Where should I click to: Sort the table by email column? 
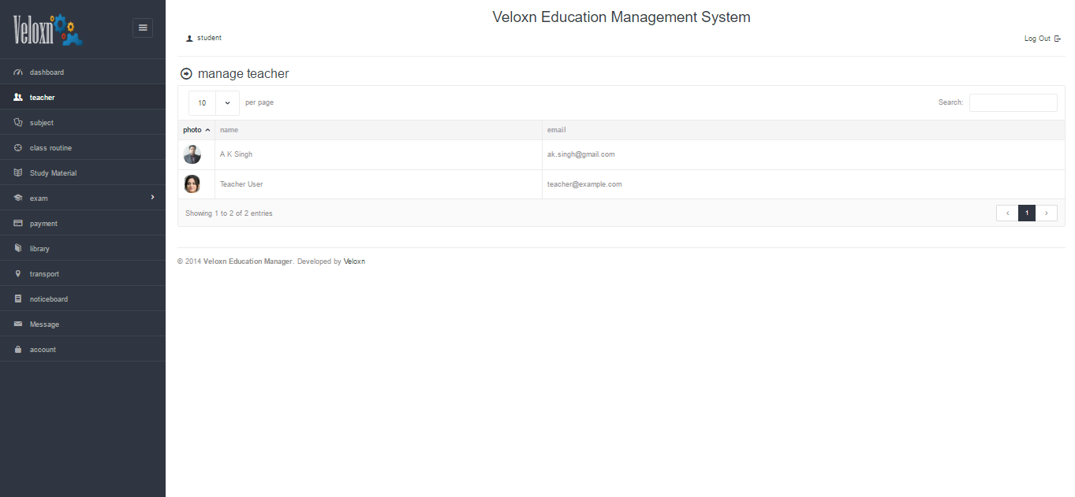[557, 130]
